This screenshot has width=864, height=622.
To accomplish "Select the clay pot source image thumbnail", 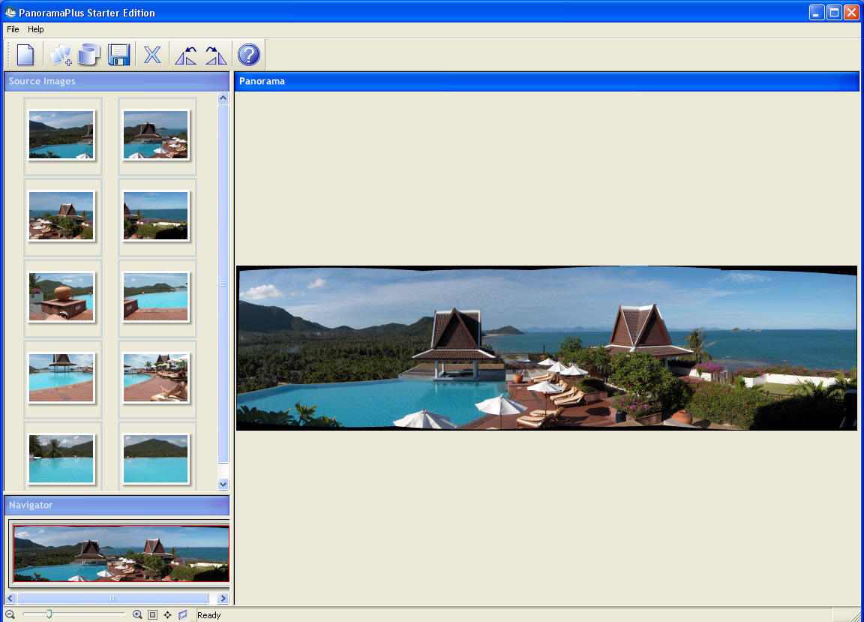I will 61,297.
